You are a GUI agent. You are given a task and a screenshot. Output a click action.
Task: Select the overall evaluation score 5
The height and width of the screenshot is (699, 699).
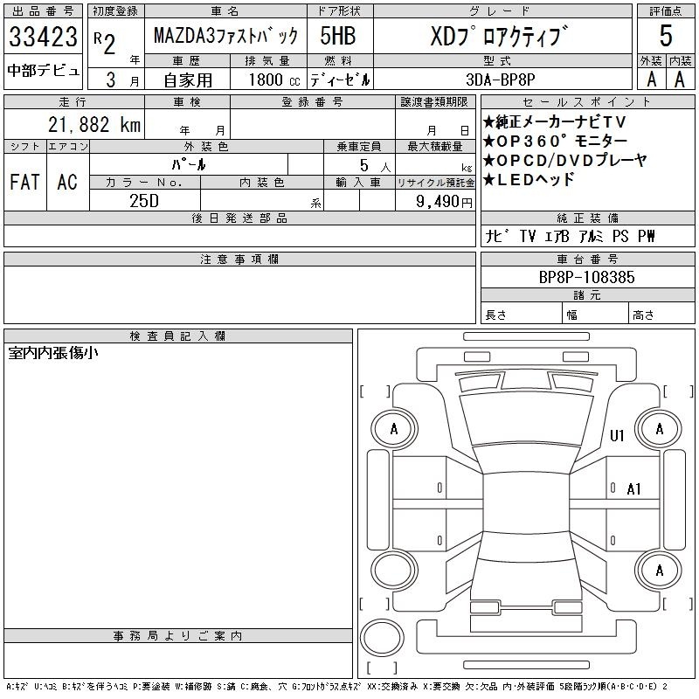tap(666, 37)
